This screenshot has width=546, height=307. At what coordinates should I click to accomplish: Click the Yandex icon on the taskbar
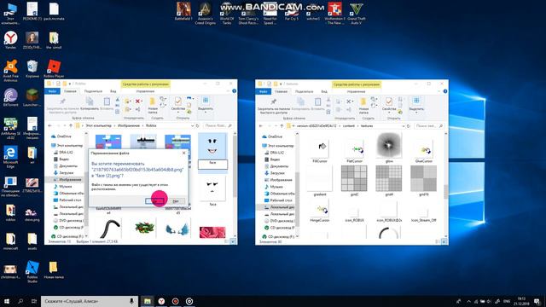coord(161,301)
